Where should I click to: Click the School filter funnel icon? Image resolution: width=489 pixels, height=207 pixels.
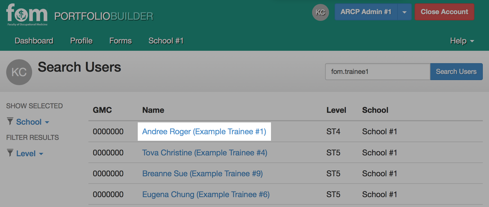10,122
